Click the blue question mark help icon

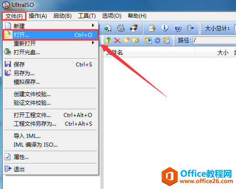[178, 28]
